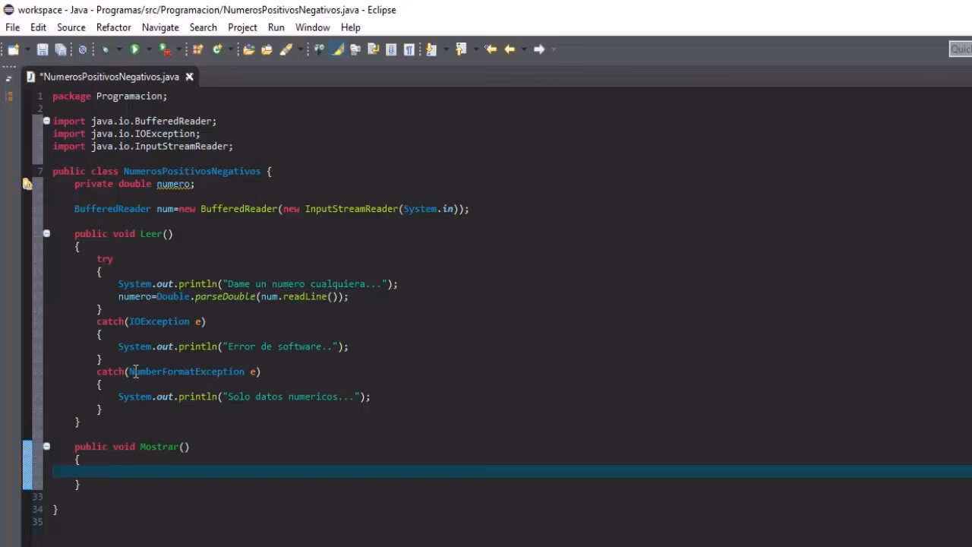Click the warning marker beside numero declaration
972x547 pixels.
click(27, 184)
